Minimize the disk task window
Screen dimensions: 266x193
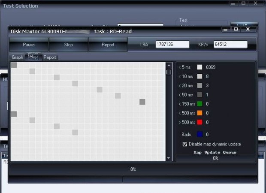[225, 30]
